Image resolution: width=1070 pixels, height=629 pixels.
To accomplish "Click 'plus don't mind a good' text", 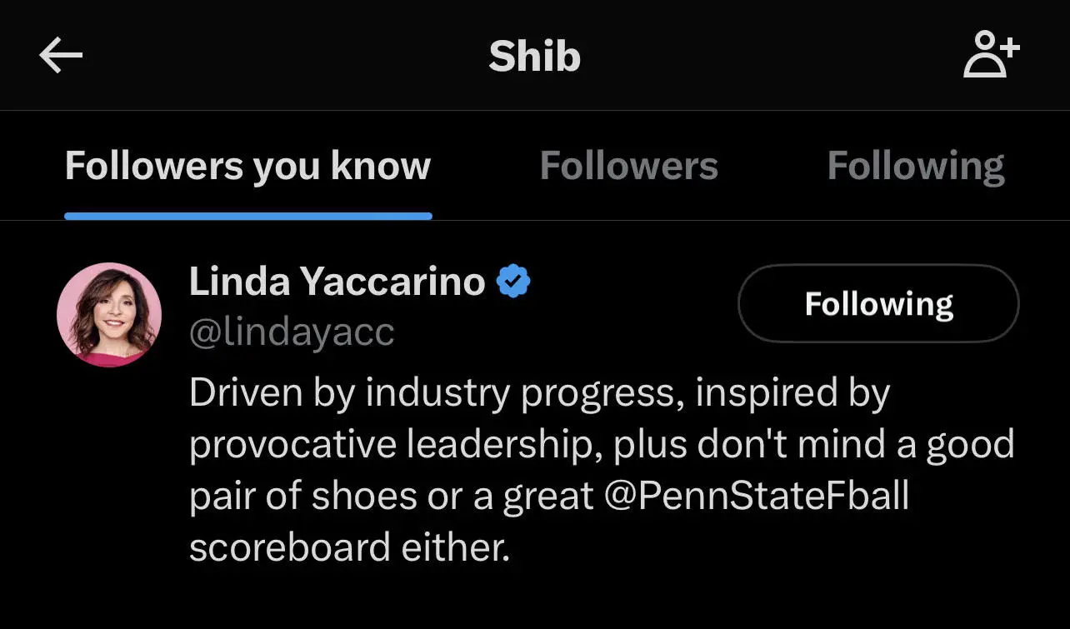I will pyautogui.click(x=813, y=445).
